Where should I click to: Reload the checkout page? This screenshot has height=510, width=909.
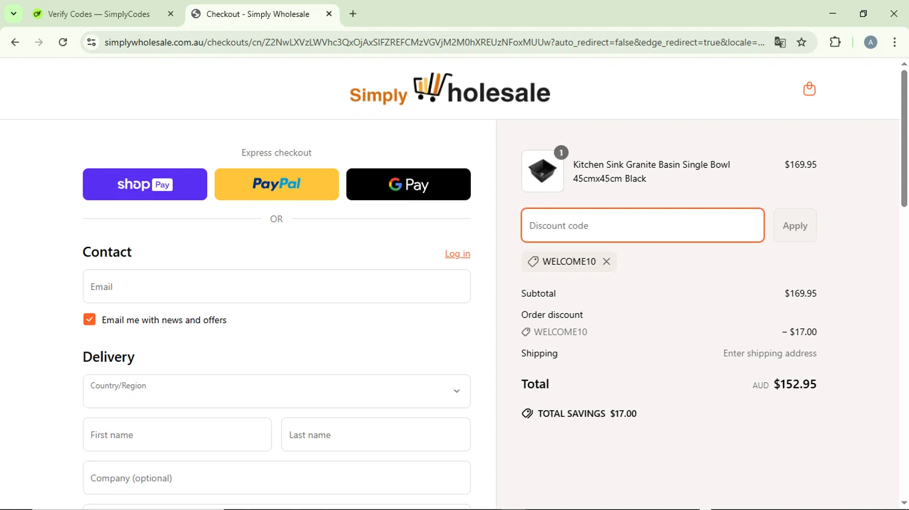tap(63, 42)
